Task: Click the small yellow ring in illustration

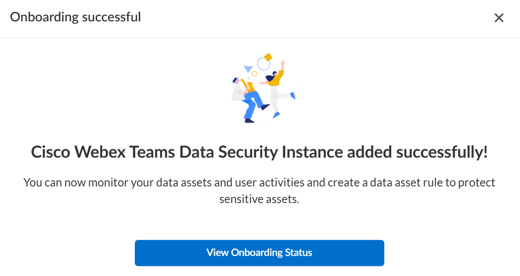Action: (254, 74)
